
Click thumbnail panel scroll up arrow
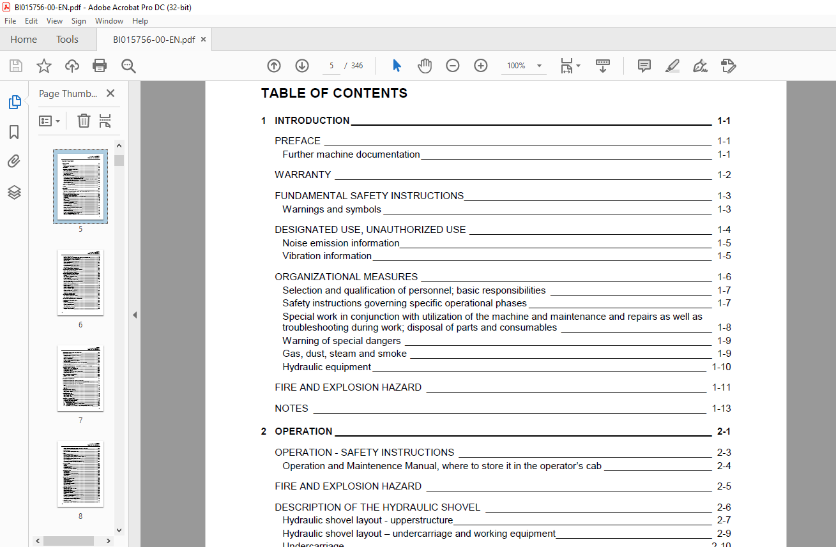pyautogui.click(x=119, y=146)
